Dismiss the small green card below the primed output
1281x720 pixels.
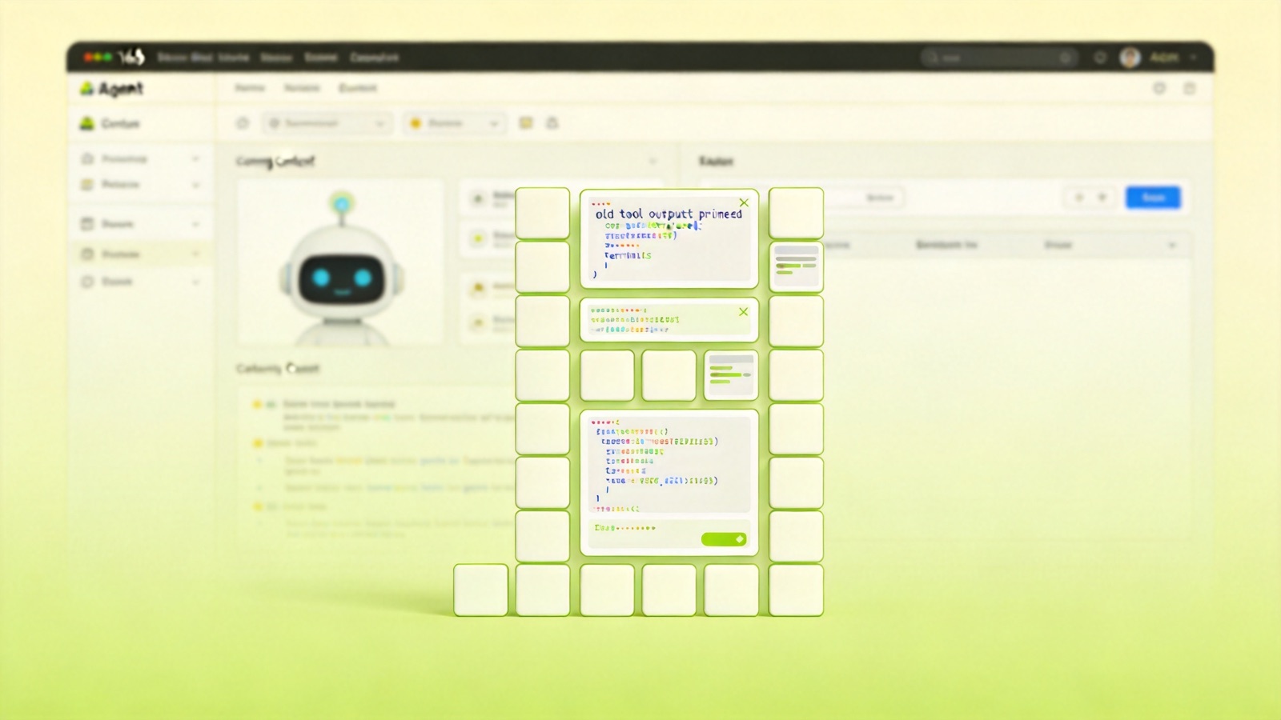click(x=743, y=312)
